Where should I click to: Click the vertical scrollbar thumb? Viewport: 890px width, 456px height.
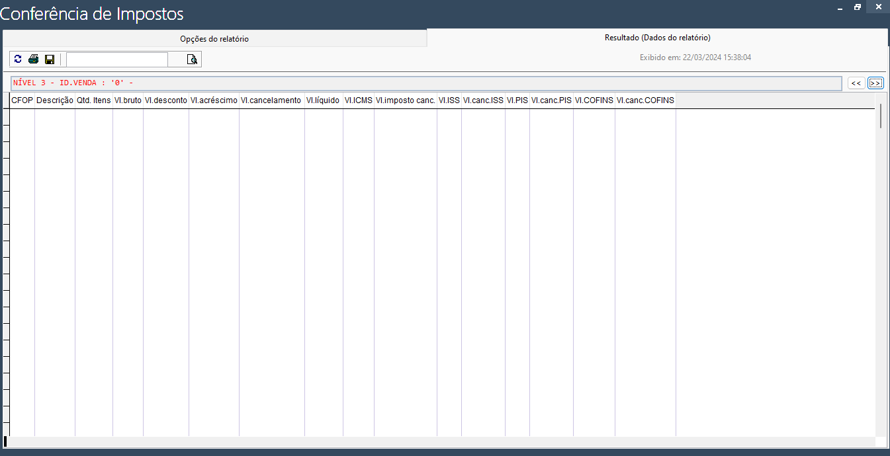click(x=881, y=115)
